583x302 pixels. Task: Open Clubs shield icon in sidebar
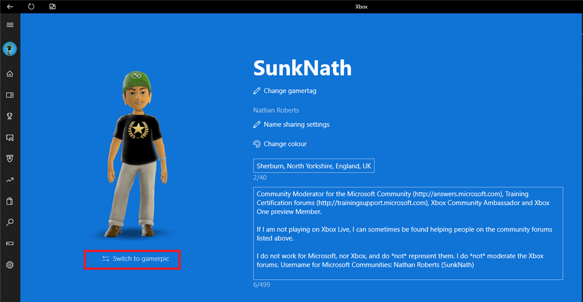pyautogui.click(x=10, y=159)
